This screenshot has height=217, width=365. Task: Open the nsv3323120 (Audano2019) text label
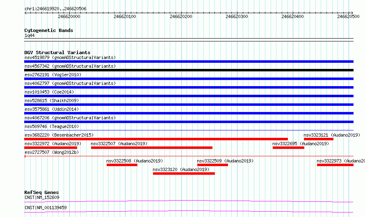tap(181, 169)
